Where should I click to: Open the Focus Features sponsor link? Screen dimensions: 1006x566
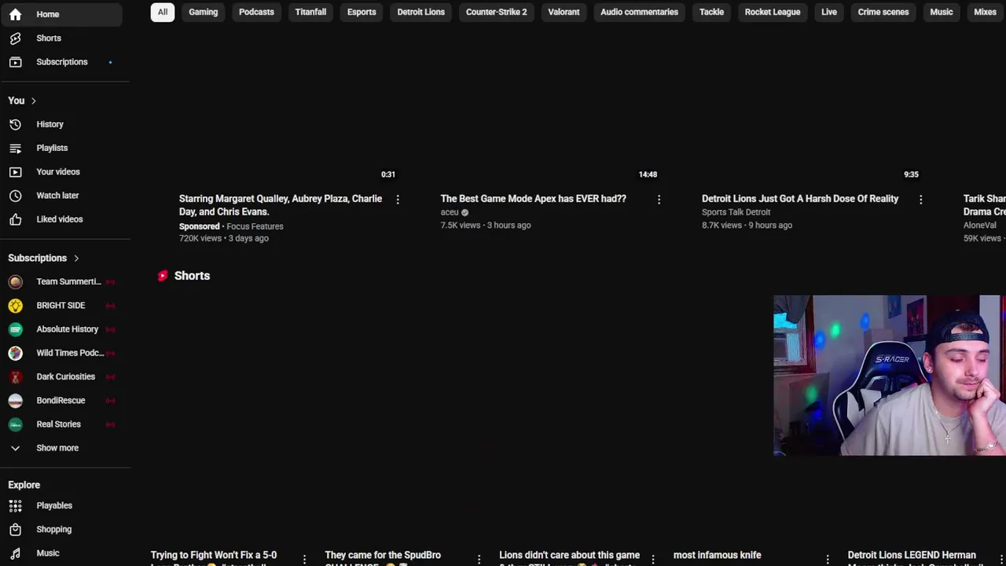click(255, 226)
